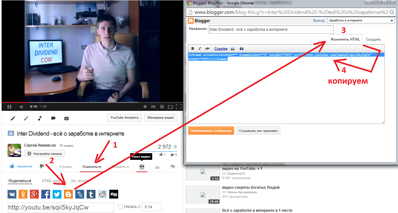
Task: Open the Добавить в tab
Action: 120,167
